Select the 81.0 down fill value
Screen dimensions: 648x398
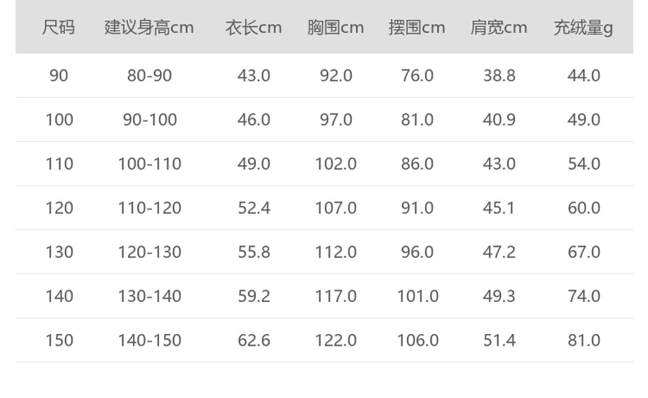(584, 341)
